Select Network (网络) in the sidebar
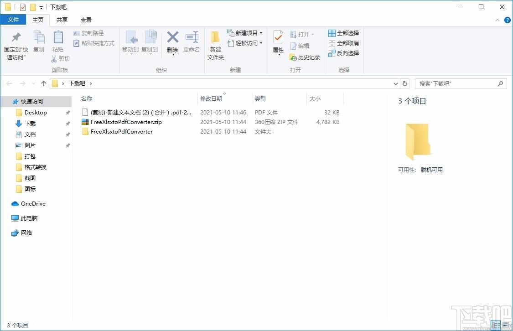Viewport: 513px width, 331px height. coord(26,233)
